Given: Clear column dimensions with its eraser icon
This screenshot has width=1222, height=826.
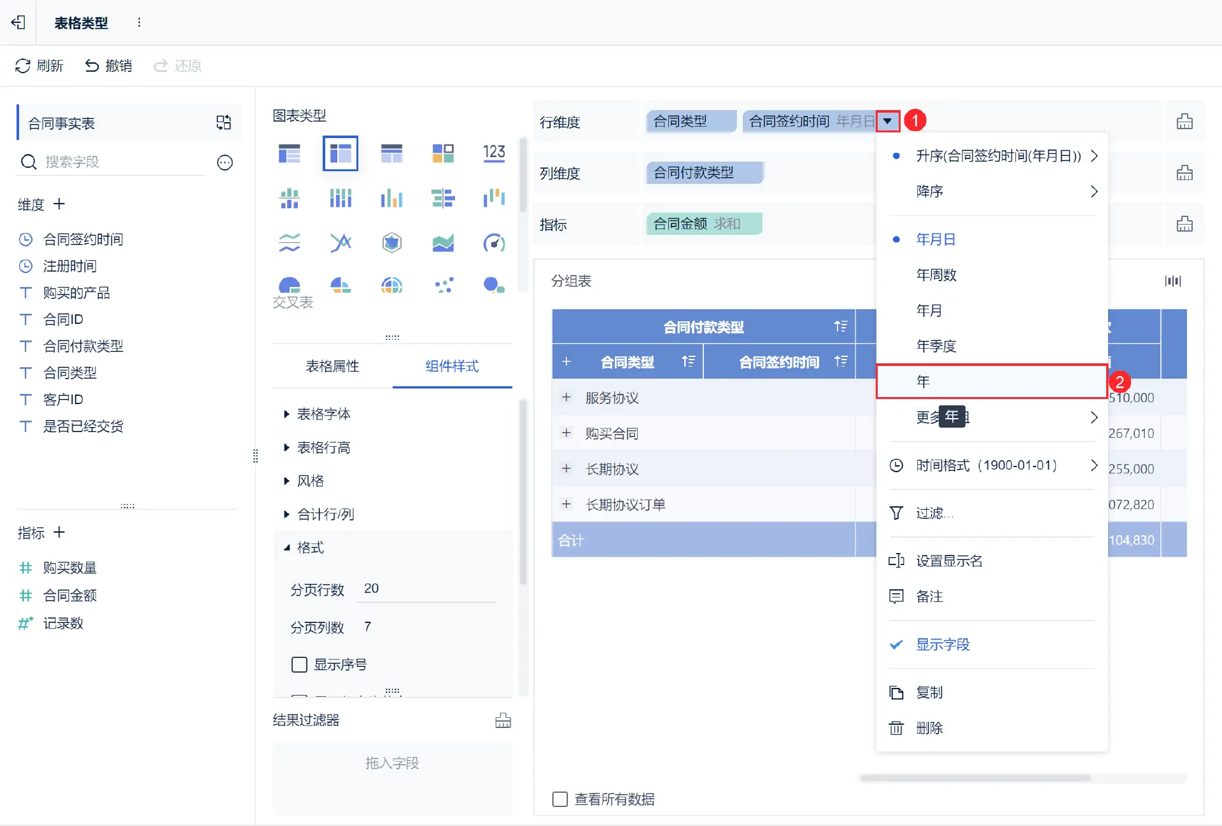Looking at the screenshot, I should click(x=1184, y=172).
